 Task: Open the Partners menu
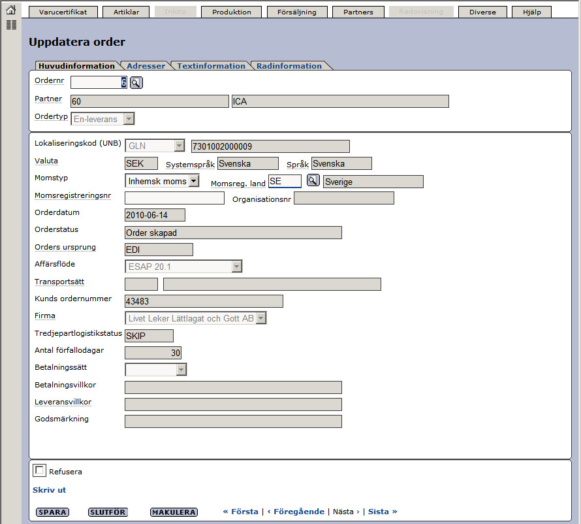[x=358, y=12]
